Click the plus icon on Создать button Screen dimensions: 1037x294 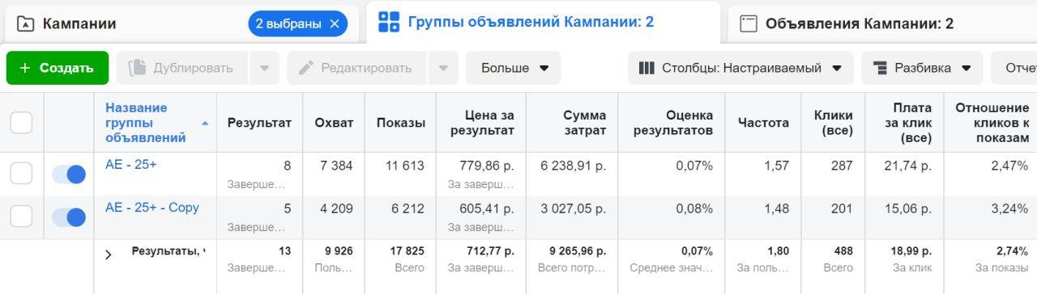[x=24, y=68]
